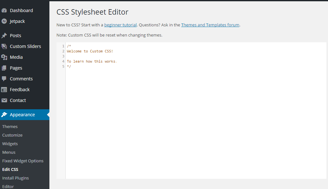Click the Contact envelope icon
The image size is (328, 189).
click(4, 100)
